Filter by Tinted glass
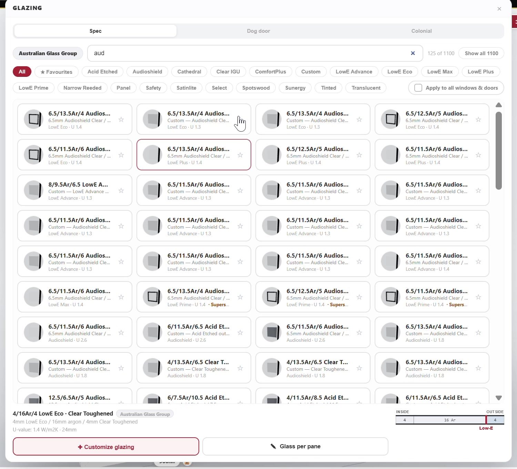 pos(328,88)
